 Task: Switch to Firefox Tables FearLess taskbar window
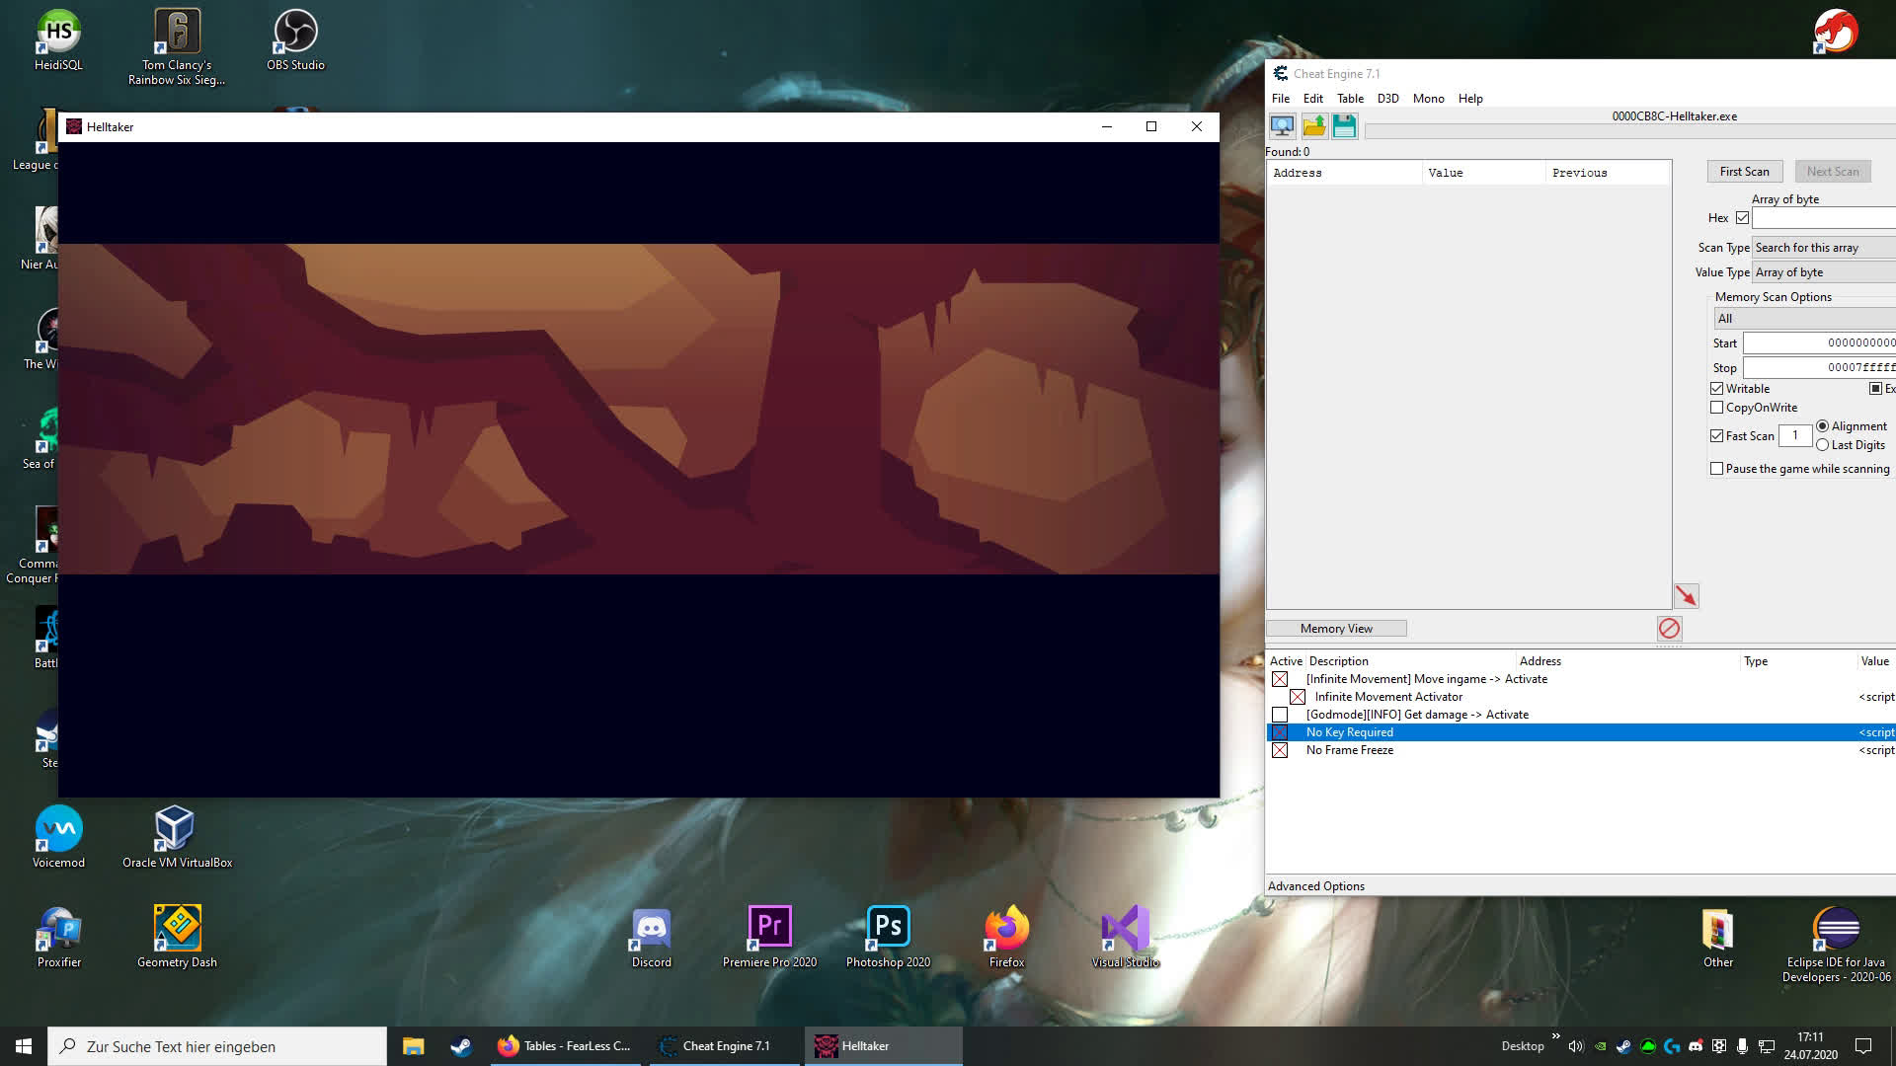coord(566,1046)
